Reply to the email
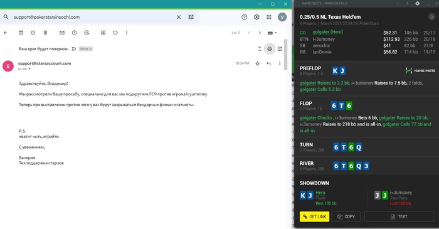 coord(269,63)
